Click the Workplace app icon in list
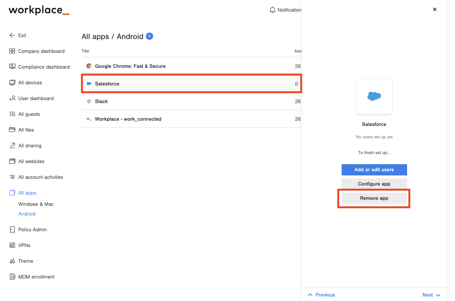 tap(89, 119)
